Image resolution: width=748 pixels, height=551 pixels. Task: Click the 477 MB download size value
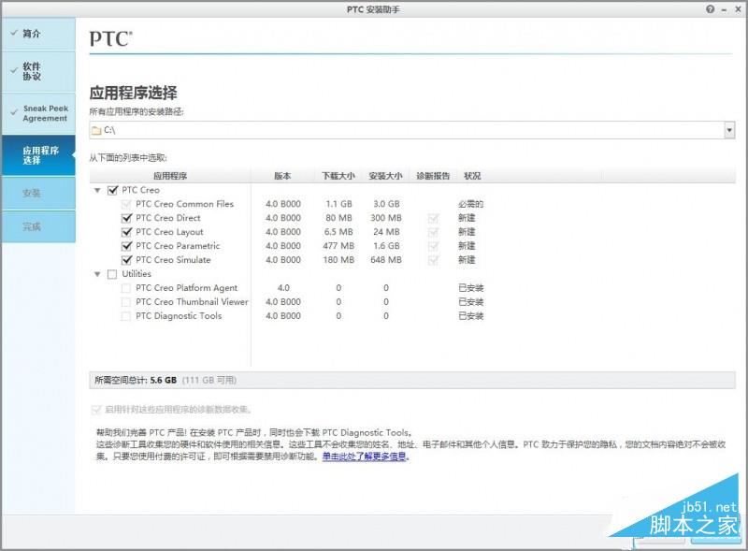338,246
